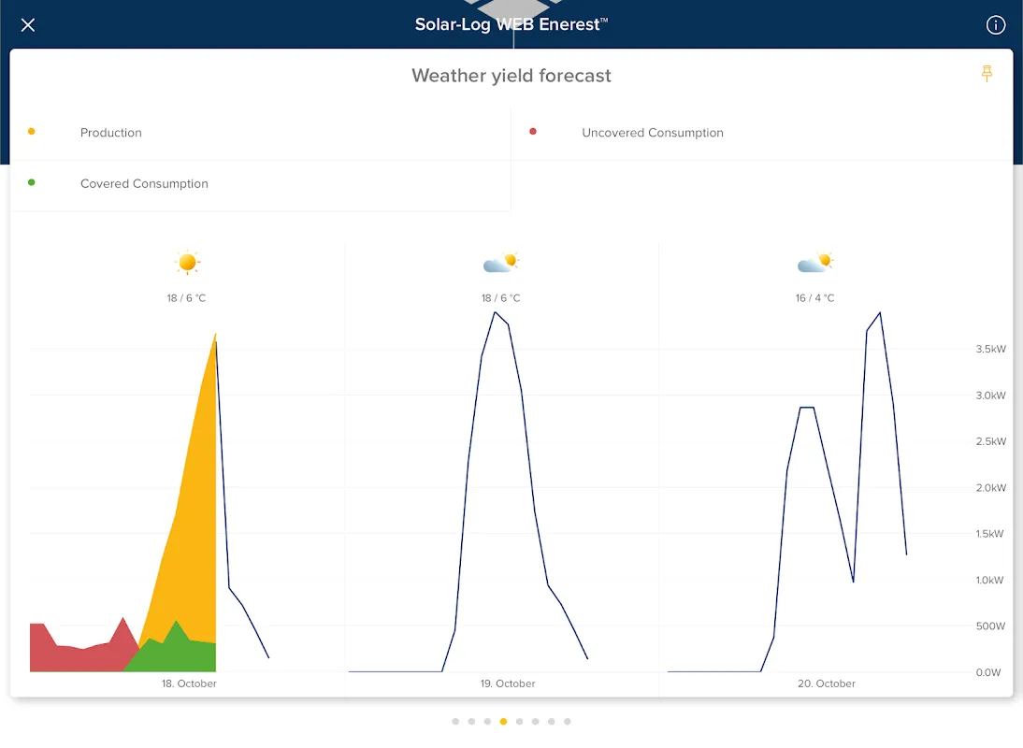Click the partly cloudy icon for 20 October
Image resolution: width=1023 pixels, height=748 pixels.
[x=815, y=263]
